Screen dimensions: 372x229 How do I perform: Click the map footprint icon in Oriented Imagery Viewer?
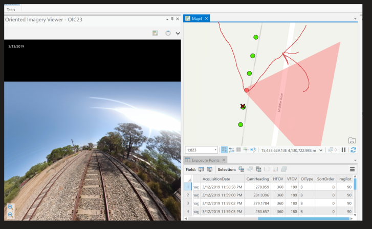click(x=155, y=33)
